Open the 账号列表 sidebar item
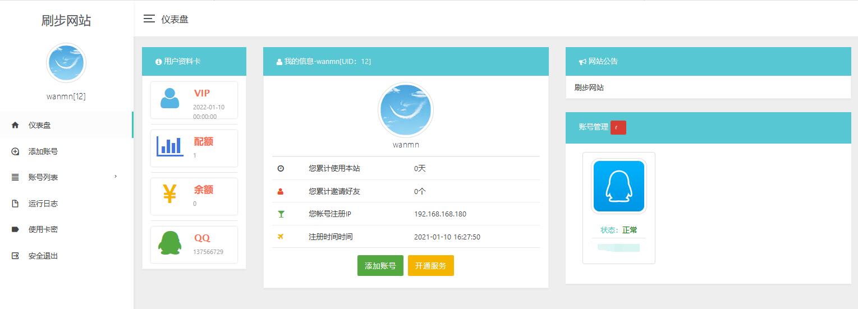Viewport: 858px width, 309px height. [x=43, y=177]
